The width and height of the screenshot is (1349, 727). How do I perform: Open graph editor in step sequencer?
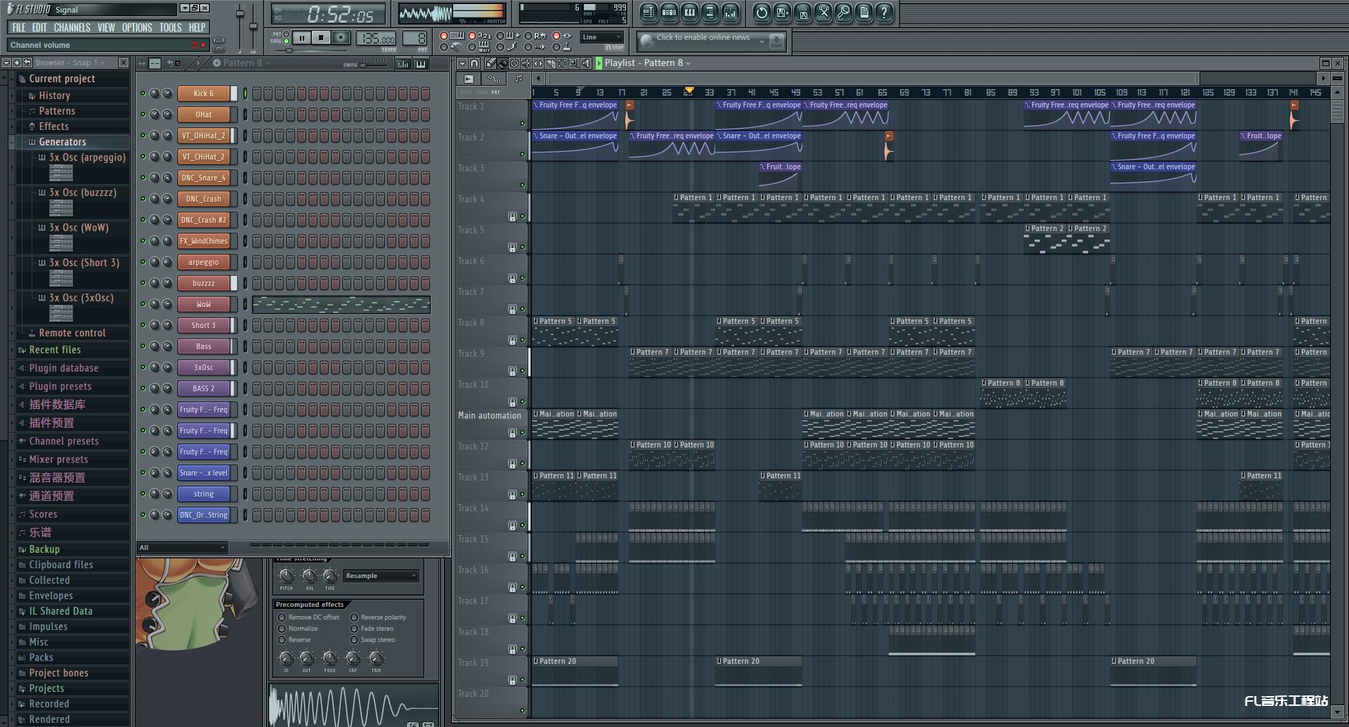pyautogui.click(x=403, y=64)
